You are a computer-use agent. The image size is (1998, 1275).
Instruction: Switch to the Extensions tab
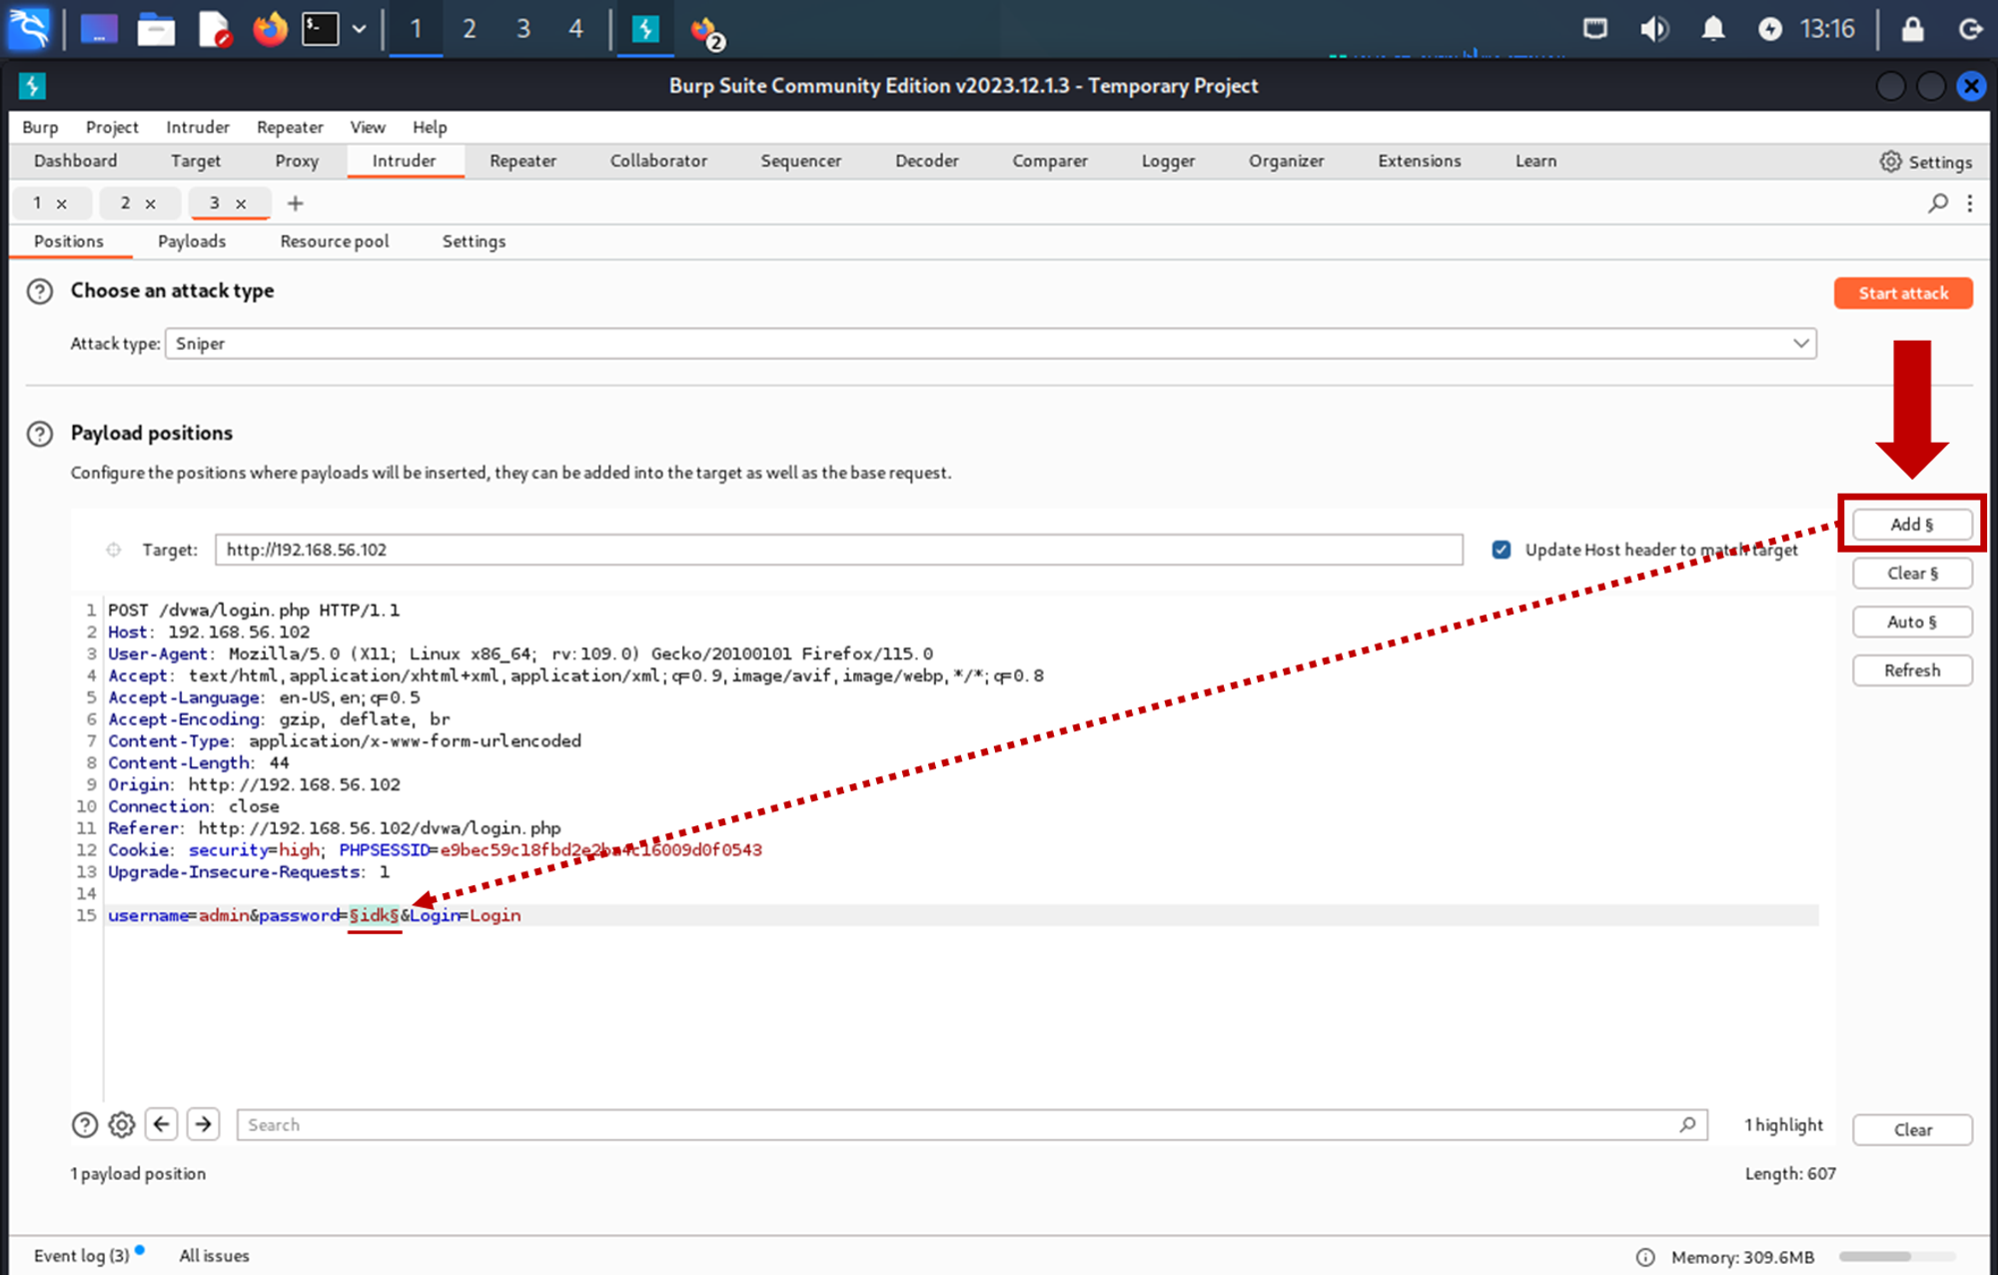pos(1420,161)
